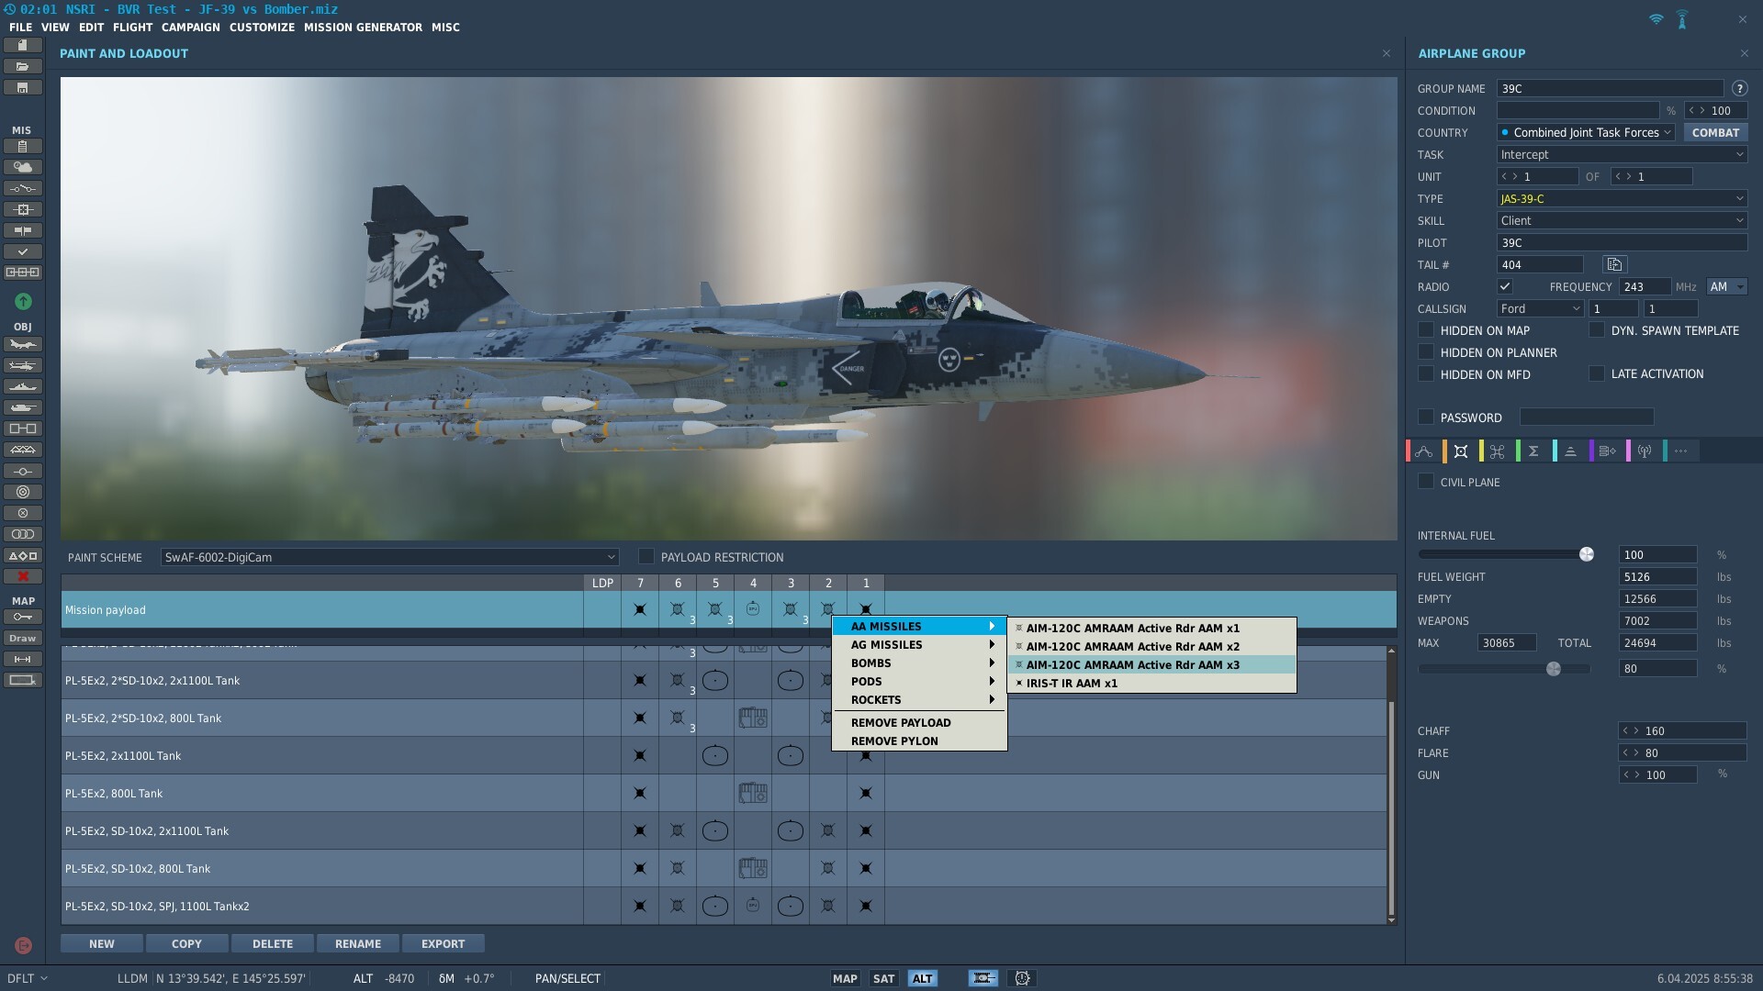Screen dimensions: 1763x991
Task: Select AIM-120C AMRAAM Active Rdr AAM x3
Action: pyautogui.click(x=1151, y=665)
